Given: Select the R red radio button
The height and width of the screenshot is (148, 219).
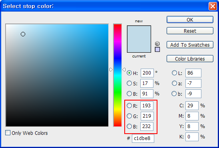Looking at the screenshot, I should [129, 105].
